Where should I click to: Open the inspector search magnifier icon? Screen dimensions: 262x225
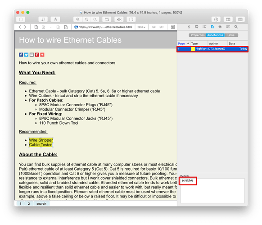pos(236,27)
